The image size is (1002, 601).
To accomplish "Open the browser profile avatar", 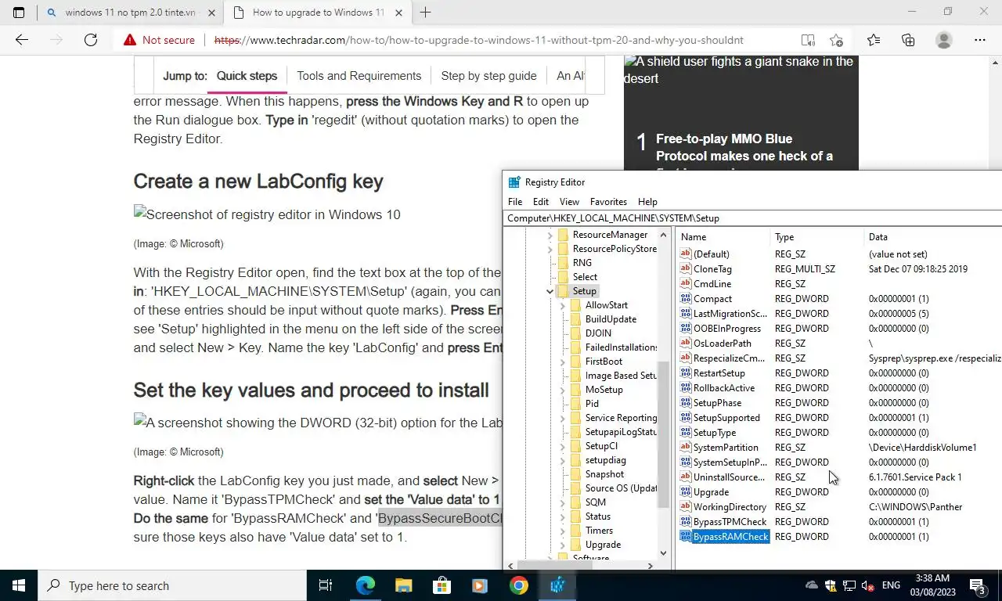I will (944, 40).
